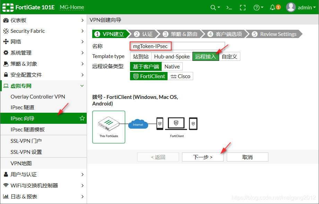Image resolution: width=319 pixels, height=204 pixels.
Task: Click the dashboard 仪表板 icon
Action: (x=6, y=20)
